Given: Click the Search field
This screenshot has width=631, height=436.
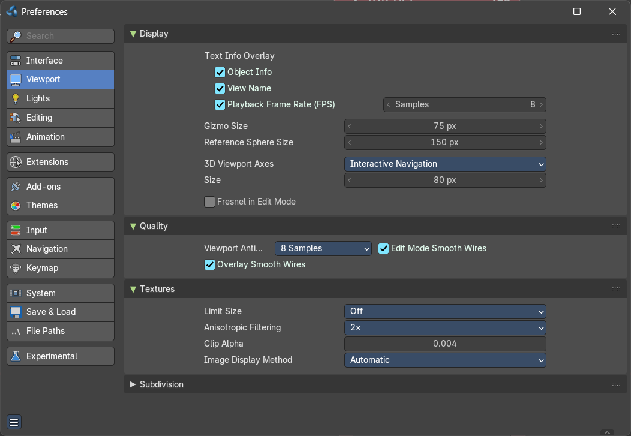Looking at the screenshot, I should (x=61, y=36).
